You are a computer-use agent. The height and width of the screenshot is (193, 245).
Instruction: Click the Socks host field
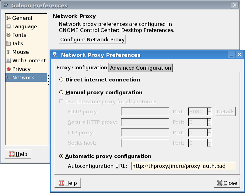(x=145, y=143)
